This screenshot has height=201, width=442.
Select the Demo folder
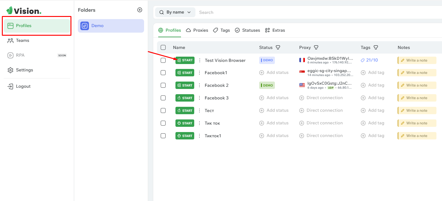tap(111, 26)
